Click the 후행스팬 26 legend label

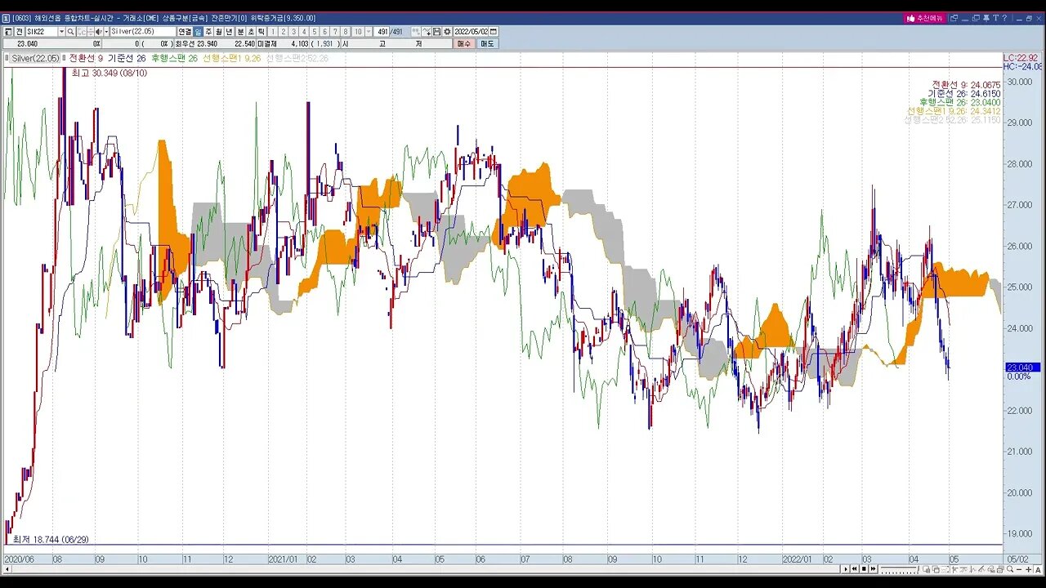(x=174, y=58)
